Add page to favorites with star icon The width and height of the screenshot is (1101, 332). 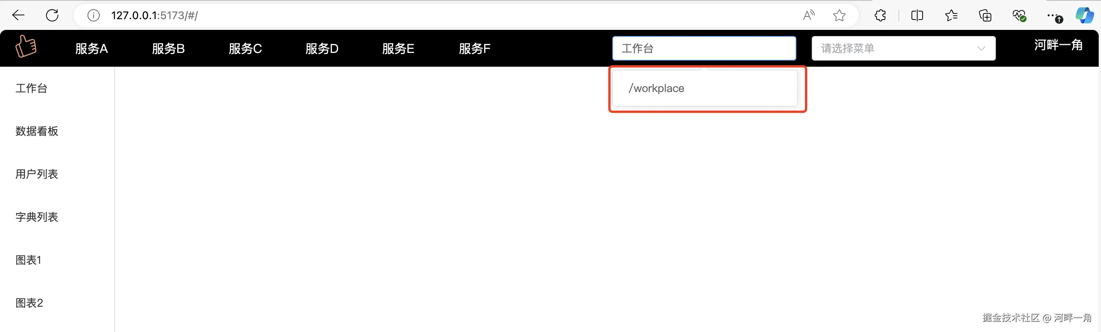point(839,16)
